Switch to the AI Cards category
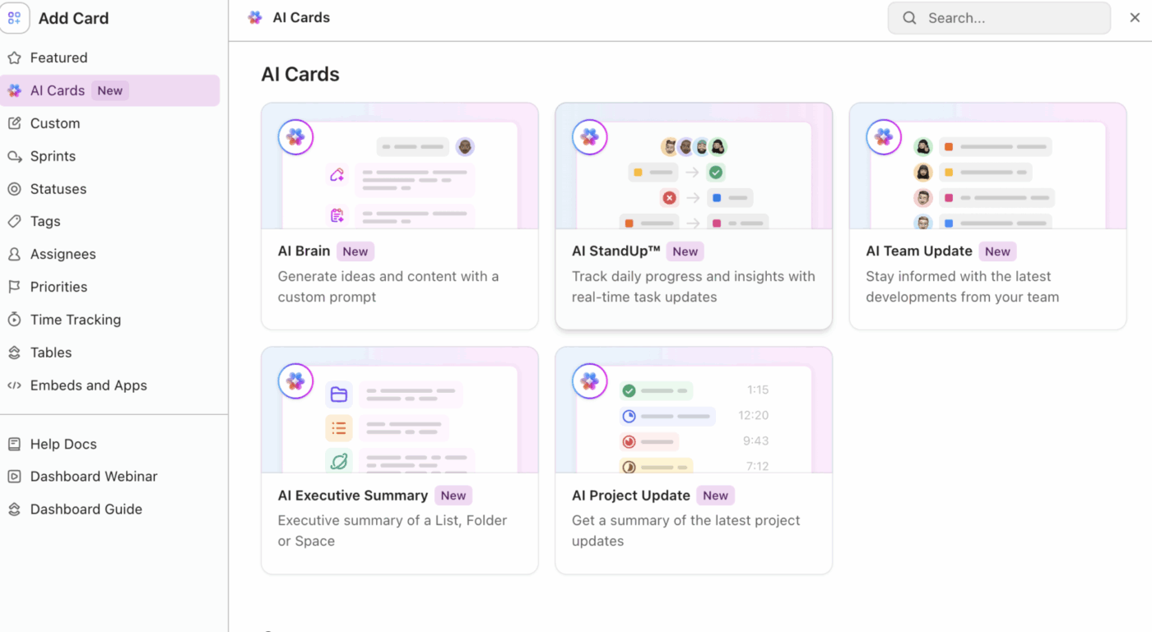The image size is (1152, 632). 58,90
